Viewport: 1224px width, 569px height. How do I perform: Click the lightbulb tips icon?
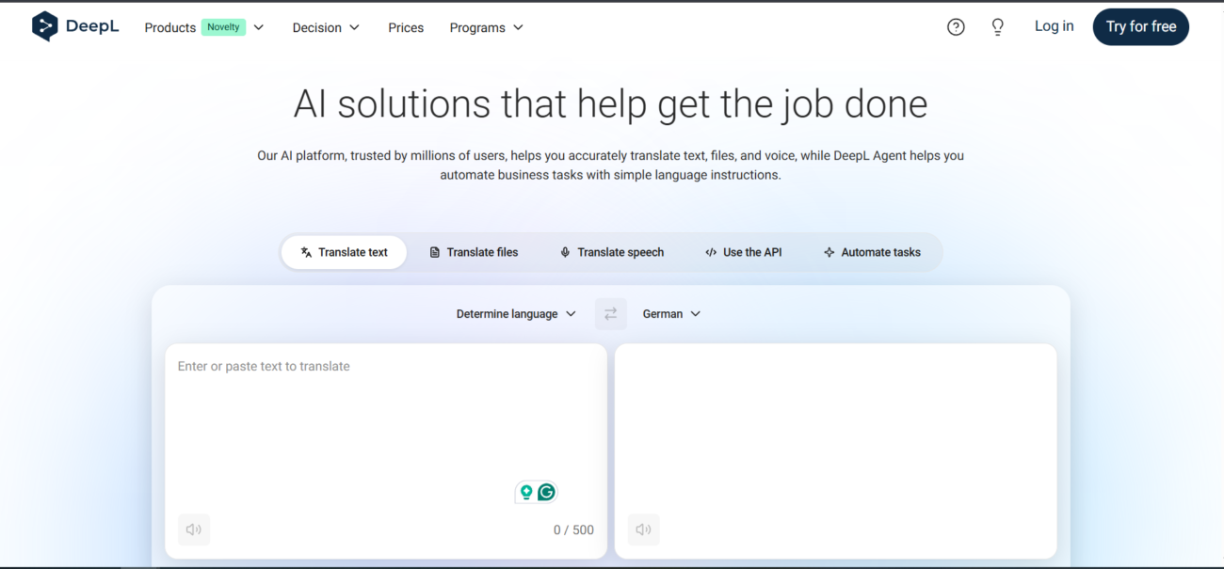tap(998, 27)
